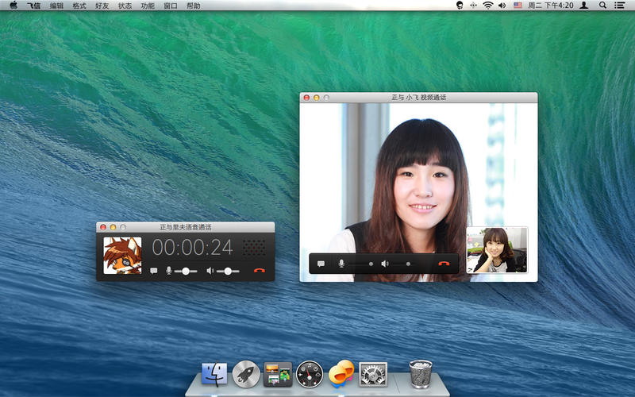635x397 pixels.
Task: Open Spotlight search in the menu bar
Action: (602, 6)
